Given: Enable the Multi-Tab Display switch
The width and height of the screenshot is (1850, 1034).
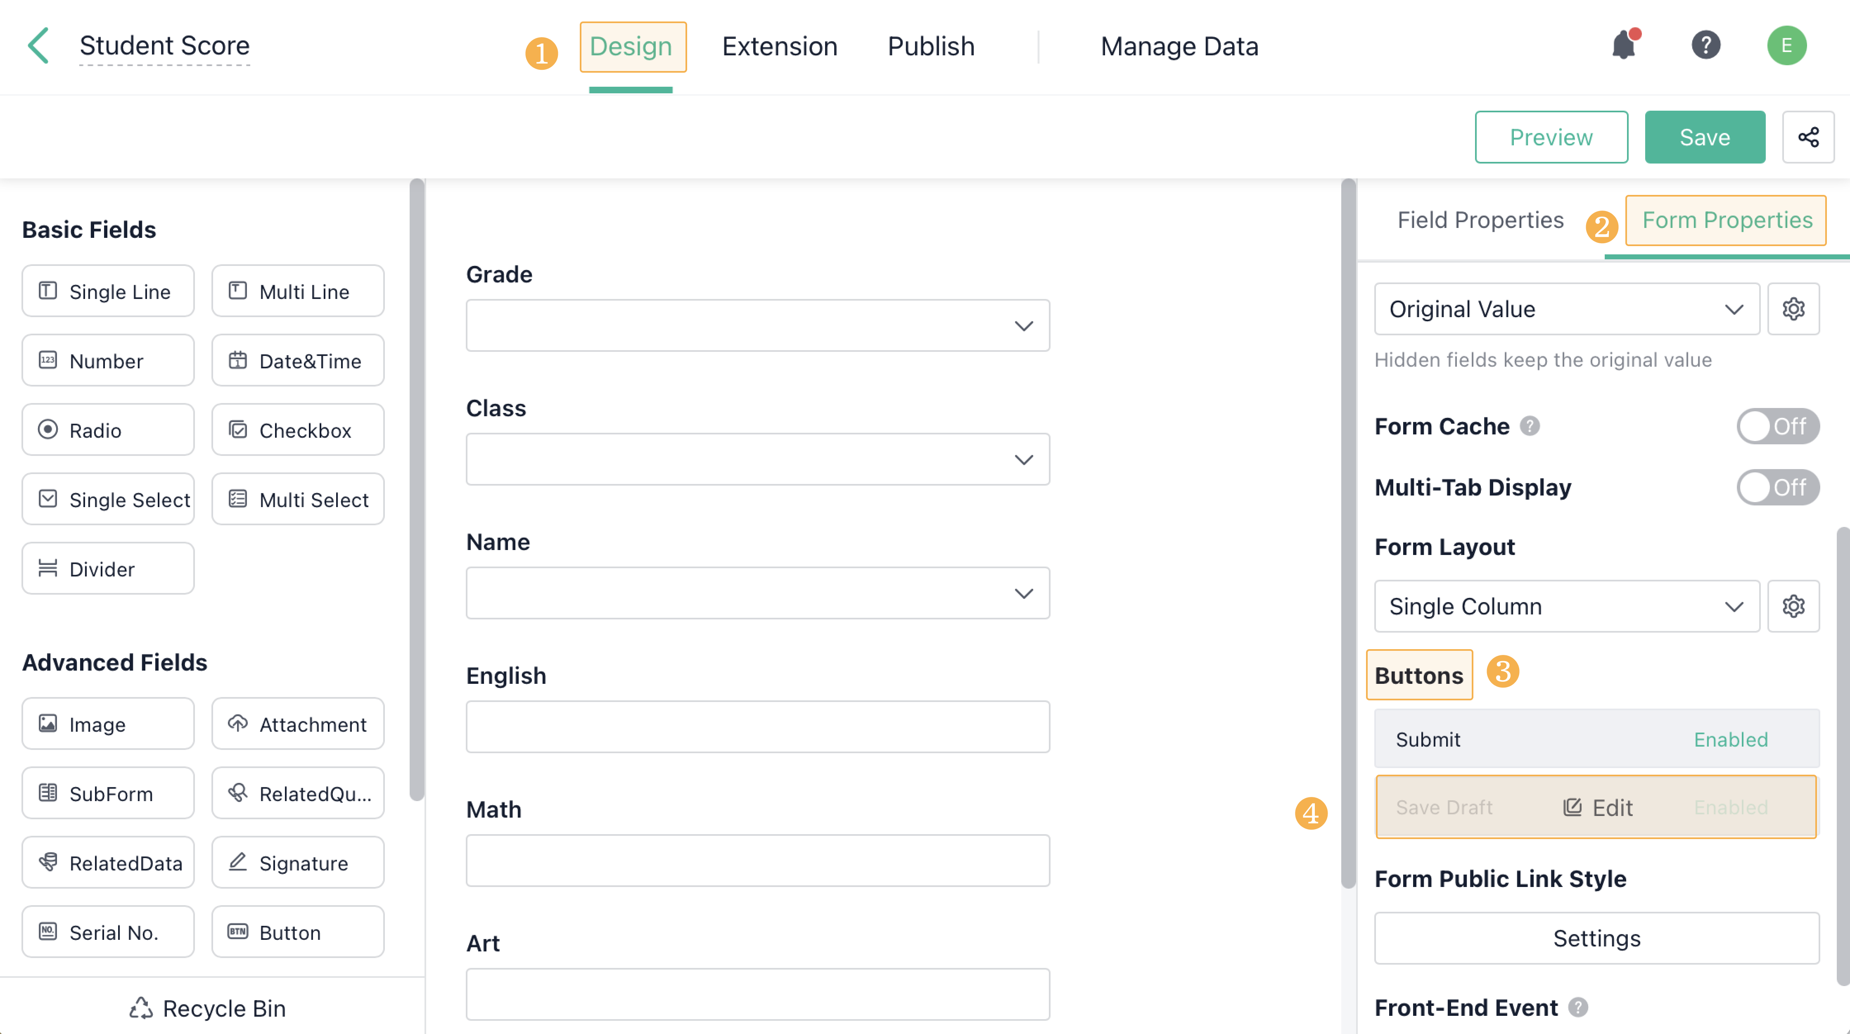Looking at the screenshot, I should [x=1777, y=488].
